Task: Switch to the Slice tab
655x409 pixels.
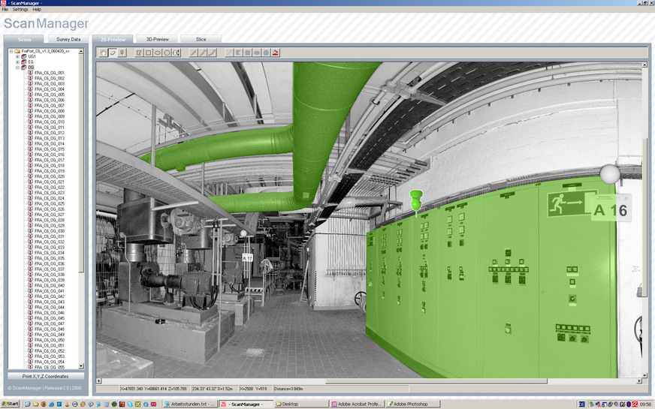Action: pos(201,39)
